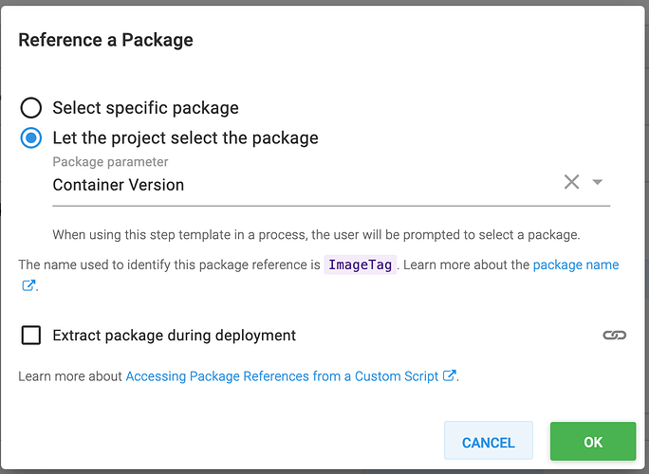The image size is (649, 474).
Task: Click the Container Version parameter field
Action: [x=331, y=185]
